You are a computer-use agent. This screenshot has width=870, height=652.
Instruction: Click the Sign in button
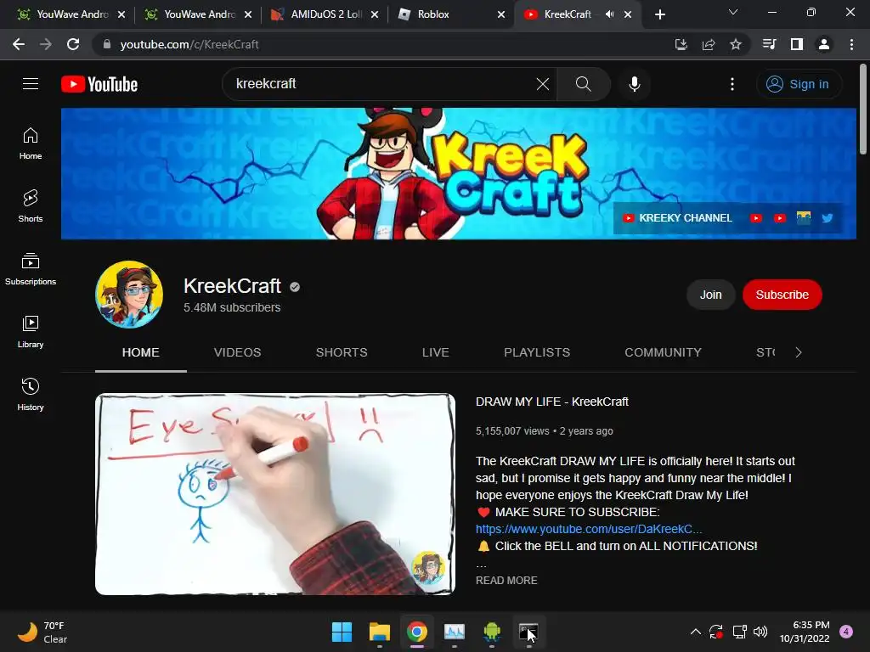tap(799, 84)
